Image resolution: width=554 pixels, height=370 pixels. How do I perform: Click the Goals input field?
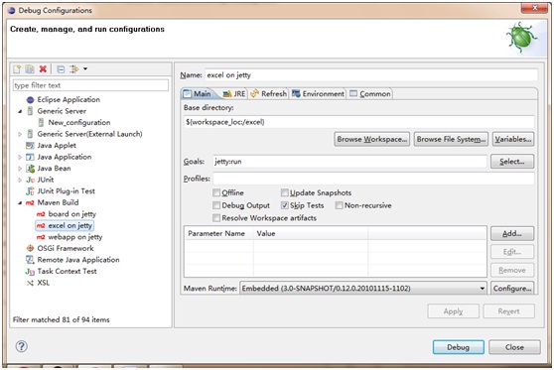[x=349, y=162]
